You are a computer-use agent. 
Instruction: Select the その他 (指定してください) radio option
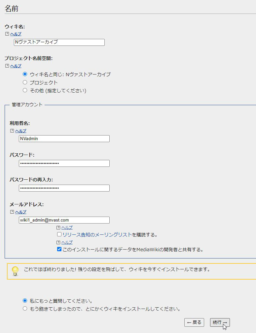[25, 90]
